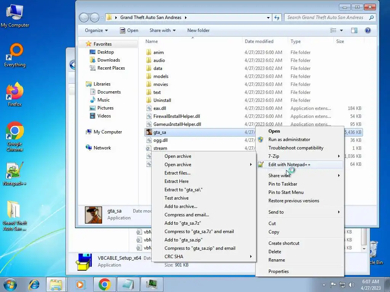This screenshot has width=390, height=292.
Task: Click the Explorer forward arrow button
Action: coord(94,17)
